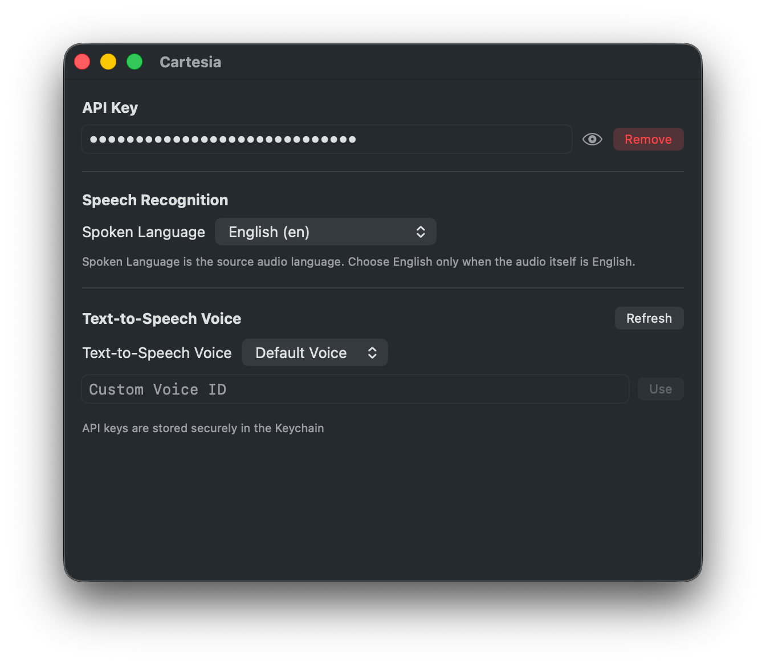Click the 'Spoken Language' field label
766x666 pixels.
pyautogui.click(x=144, y=232)
